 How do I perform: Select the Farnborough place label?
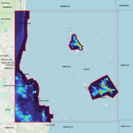[x=25, y=23]
